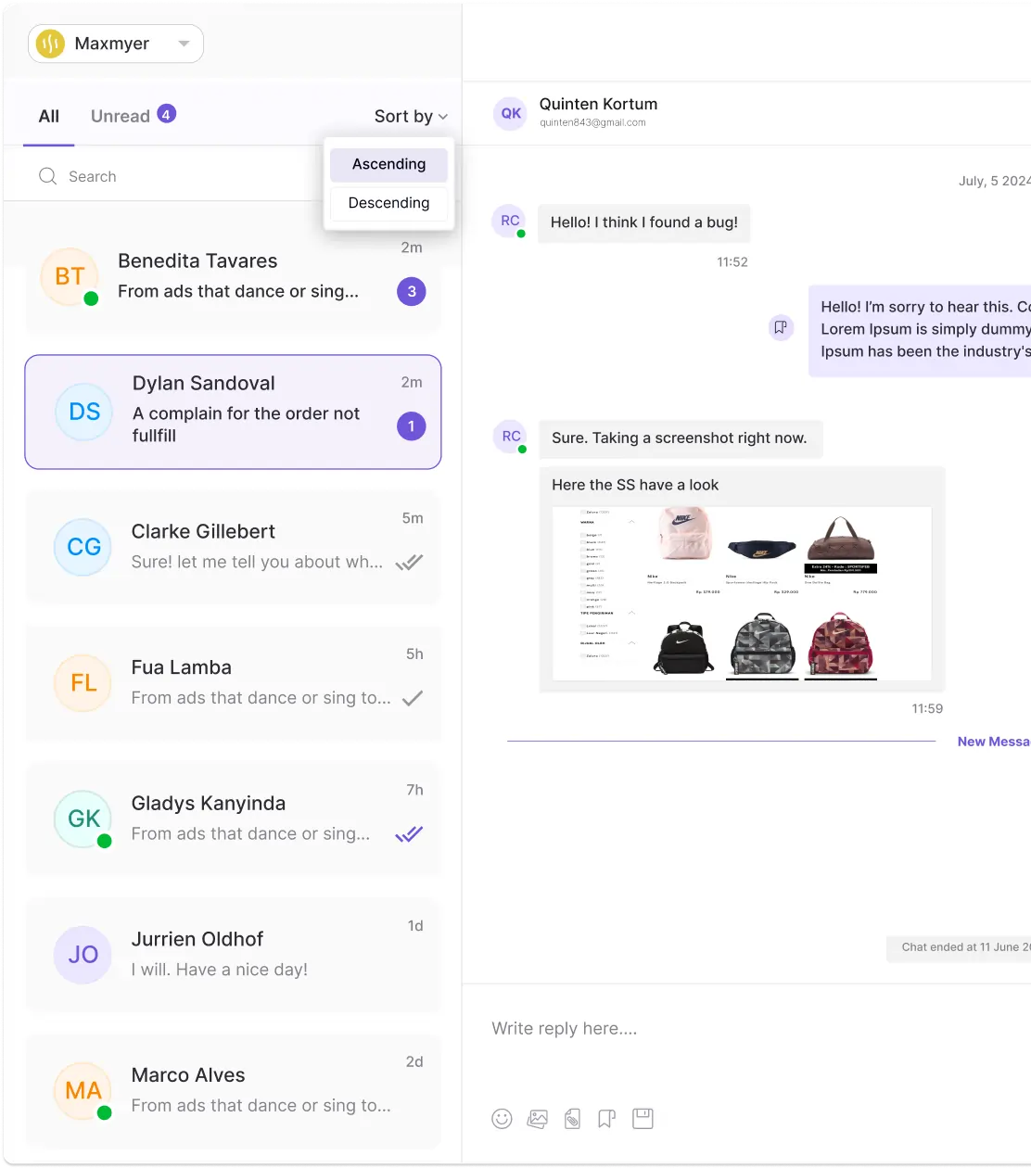The image size is (1031, 1168).
Task: Switch to the All conversations tab
Action: [x=48, y=115]
